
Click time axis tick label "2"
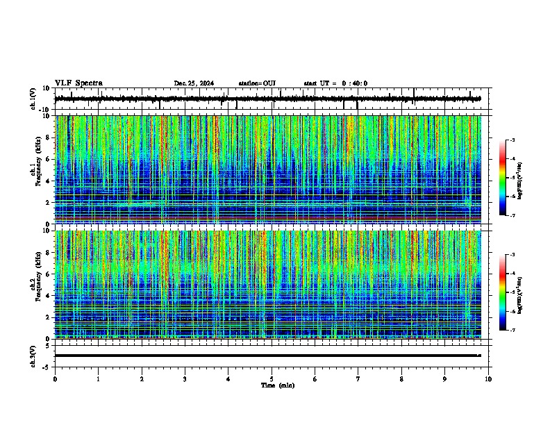click(142, 379)
